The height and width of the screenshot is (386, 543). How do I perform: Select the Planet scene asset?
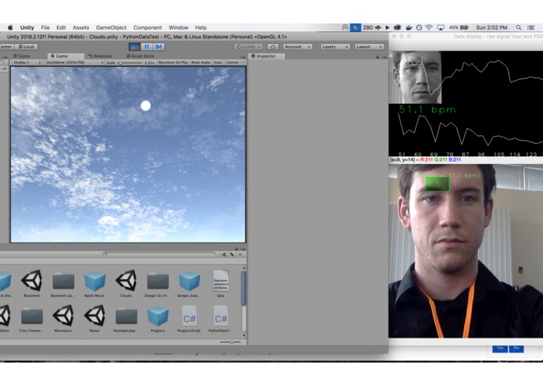pyautogui.click(x=95, y=319)
